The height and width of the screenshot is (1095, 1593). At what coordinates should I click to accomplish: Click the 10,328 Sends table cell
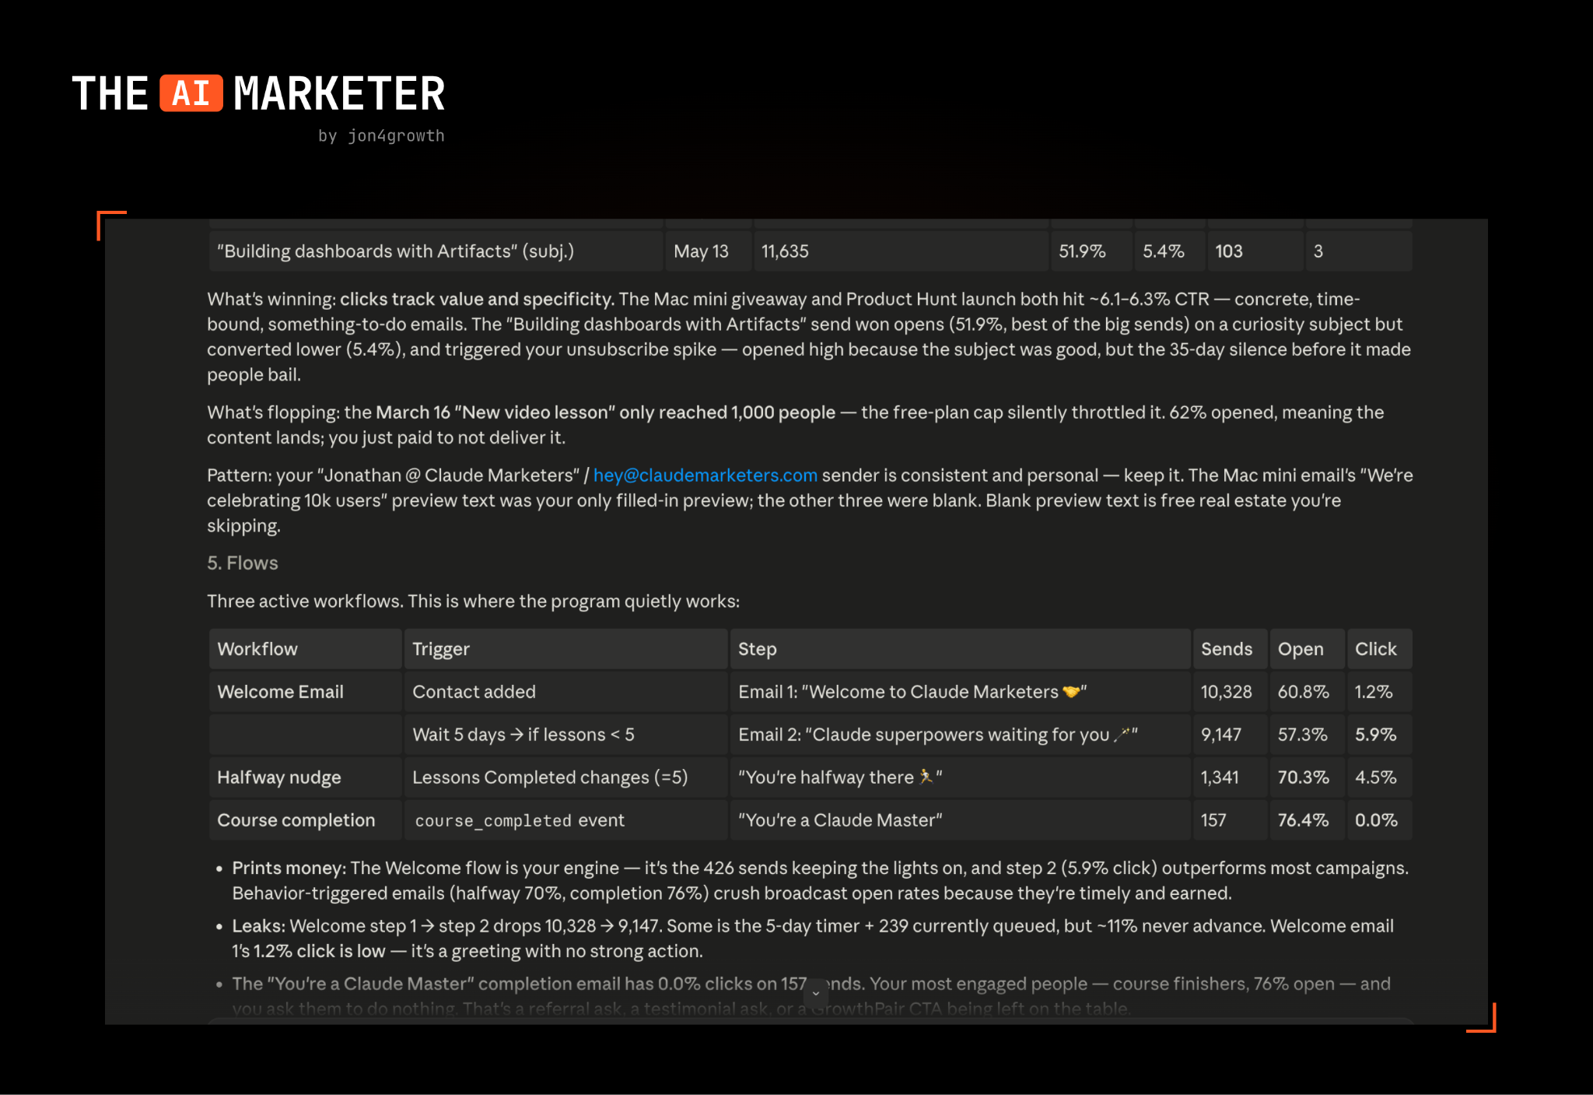(1230, 692)
